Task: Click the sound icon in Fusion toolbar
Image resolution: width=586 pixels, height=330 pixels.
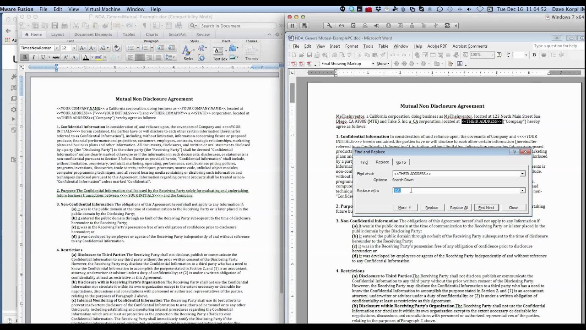Action: tap(377, 26)
